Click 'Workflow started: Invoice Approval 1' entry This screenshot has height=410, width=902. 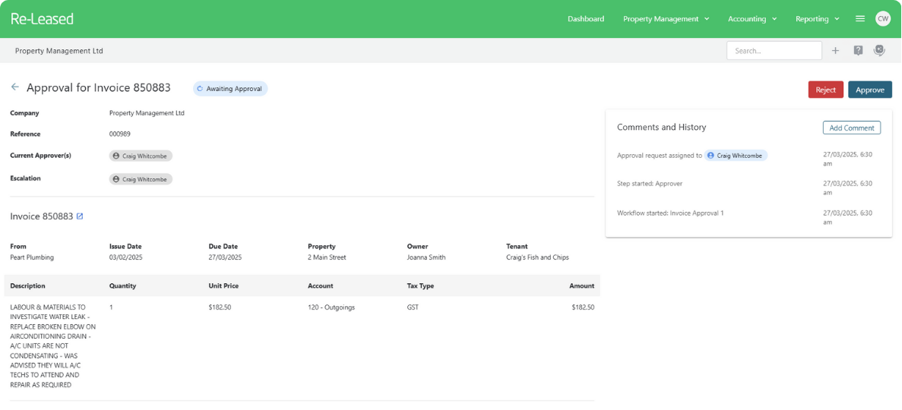click(670, 213)
